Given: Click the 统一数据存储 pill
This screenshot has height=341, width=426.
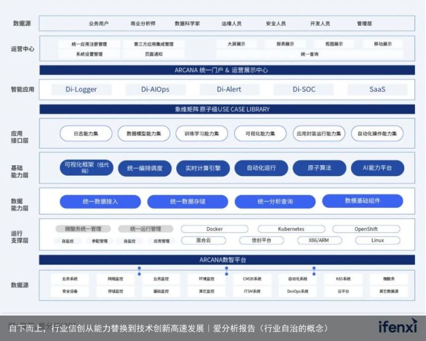Looking at the screenshot, I should (x=188, y=201).
